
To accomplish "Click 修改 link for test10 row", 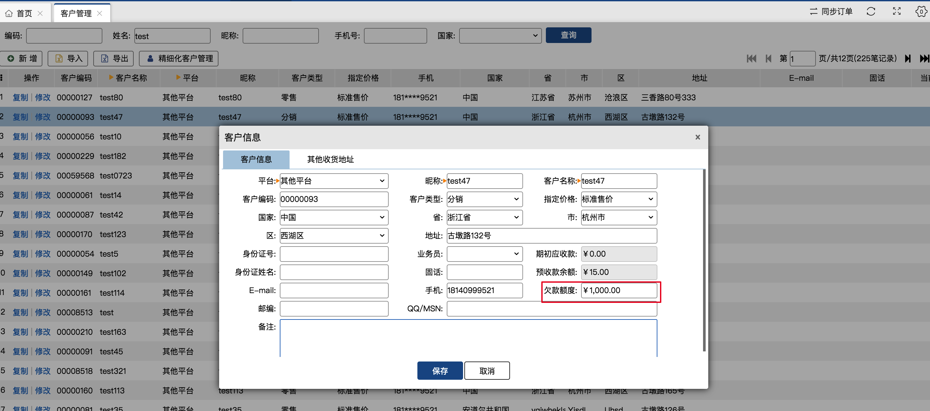I will tap(43, 137).
